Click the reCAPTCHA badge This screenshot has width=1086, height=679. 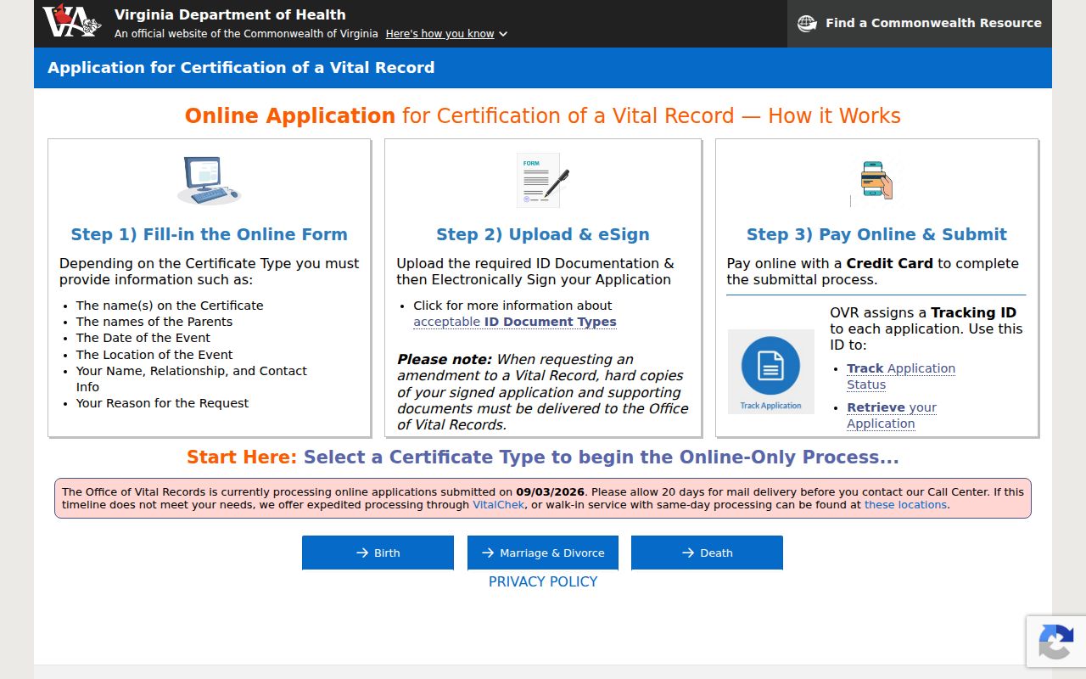click(x=1055, y=641)
